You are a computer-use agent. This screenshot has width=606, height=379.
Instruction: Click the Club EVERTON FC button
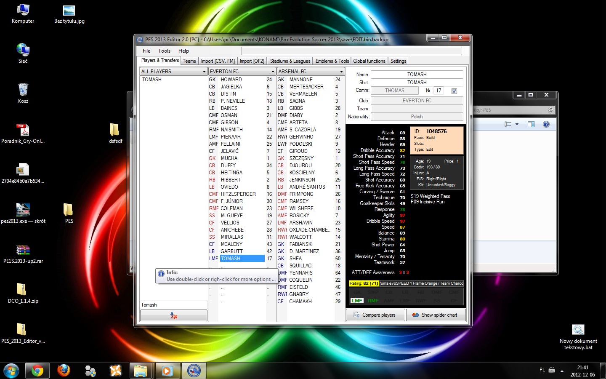417,101
